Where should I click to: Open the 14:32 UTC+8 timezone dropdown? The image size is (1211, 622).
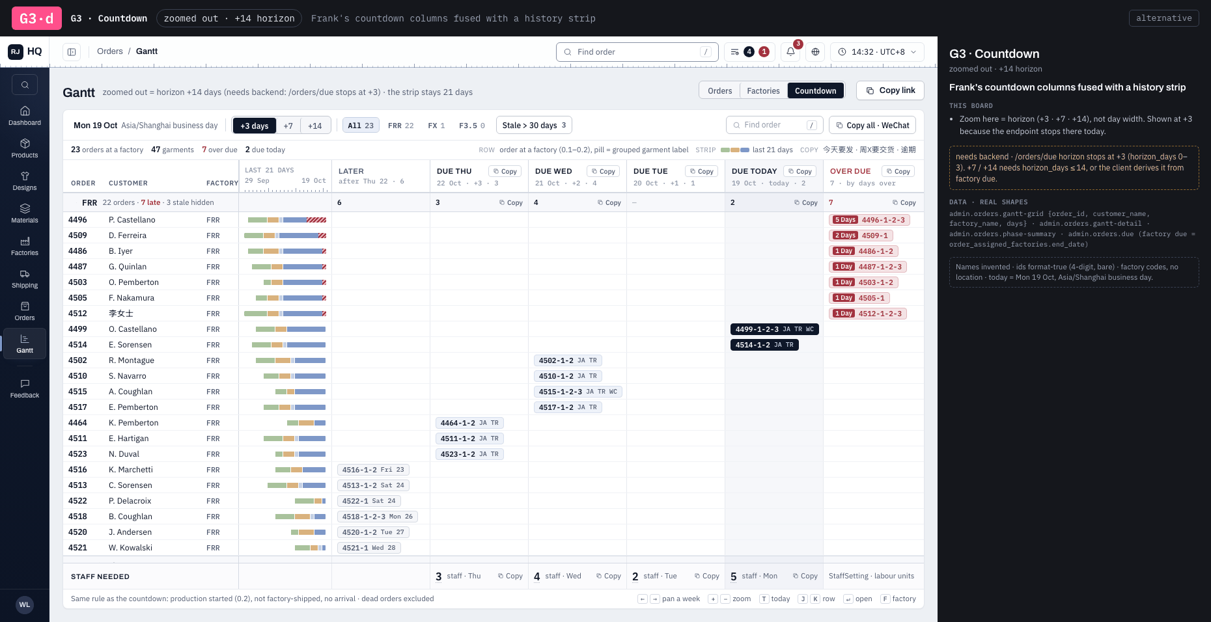click(877, 51)
